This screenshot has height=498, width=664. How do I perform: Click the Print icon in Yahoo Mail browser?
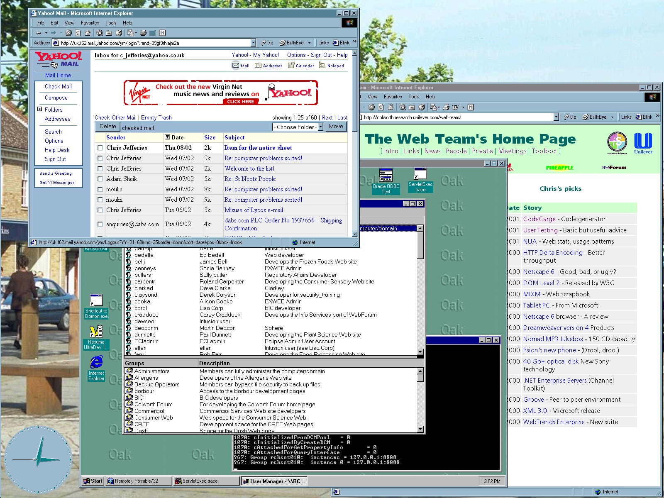pyautogui.click(x=143, y=33)
